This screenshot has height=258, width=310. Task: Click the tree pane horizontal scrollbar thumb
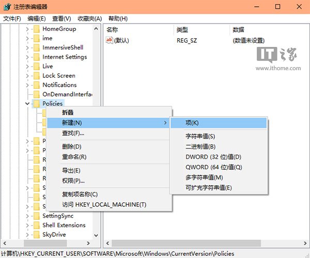pos(45,243)
